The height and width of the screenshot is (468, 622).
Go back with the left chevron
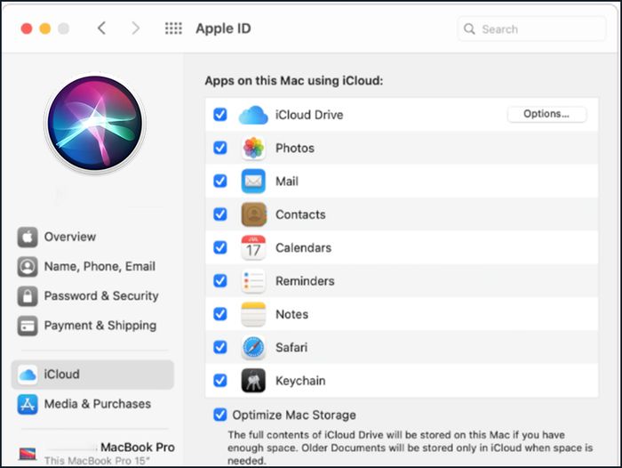tap(101, 28)
